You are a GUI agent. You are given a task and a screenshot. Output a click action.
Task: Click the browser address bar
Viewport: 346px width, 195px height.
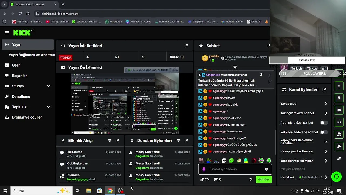click(x=151, y=14)
